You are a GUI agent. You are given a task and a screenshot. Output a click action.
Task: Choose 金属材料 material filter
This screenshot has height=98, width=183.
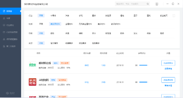point(69,24)
